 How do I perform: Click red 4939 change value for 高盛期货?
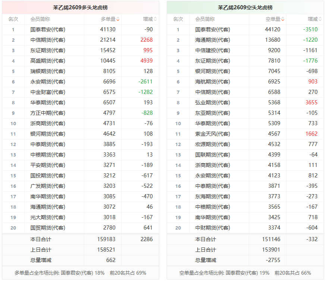coord(147,61)
